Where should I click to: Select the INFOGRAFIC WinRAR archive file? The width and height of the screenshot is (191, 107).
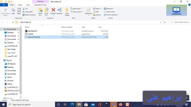click(66, 31)
